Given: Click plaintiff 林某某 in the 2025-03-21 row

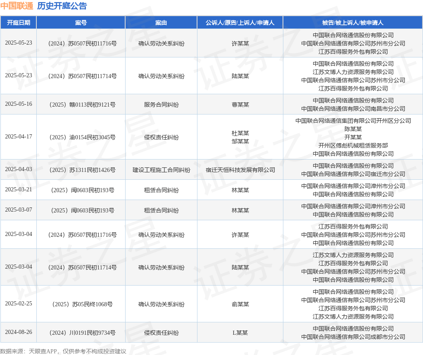Looking at the screenshot, I should pyautogui.click(x=240, y=190).
